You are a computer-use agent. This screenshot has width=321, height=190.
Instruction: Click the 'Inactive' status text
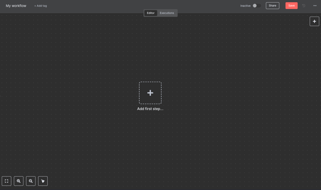pos(245,6)
